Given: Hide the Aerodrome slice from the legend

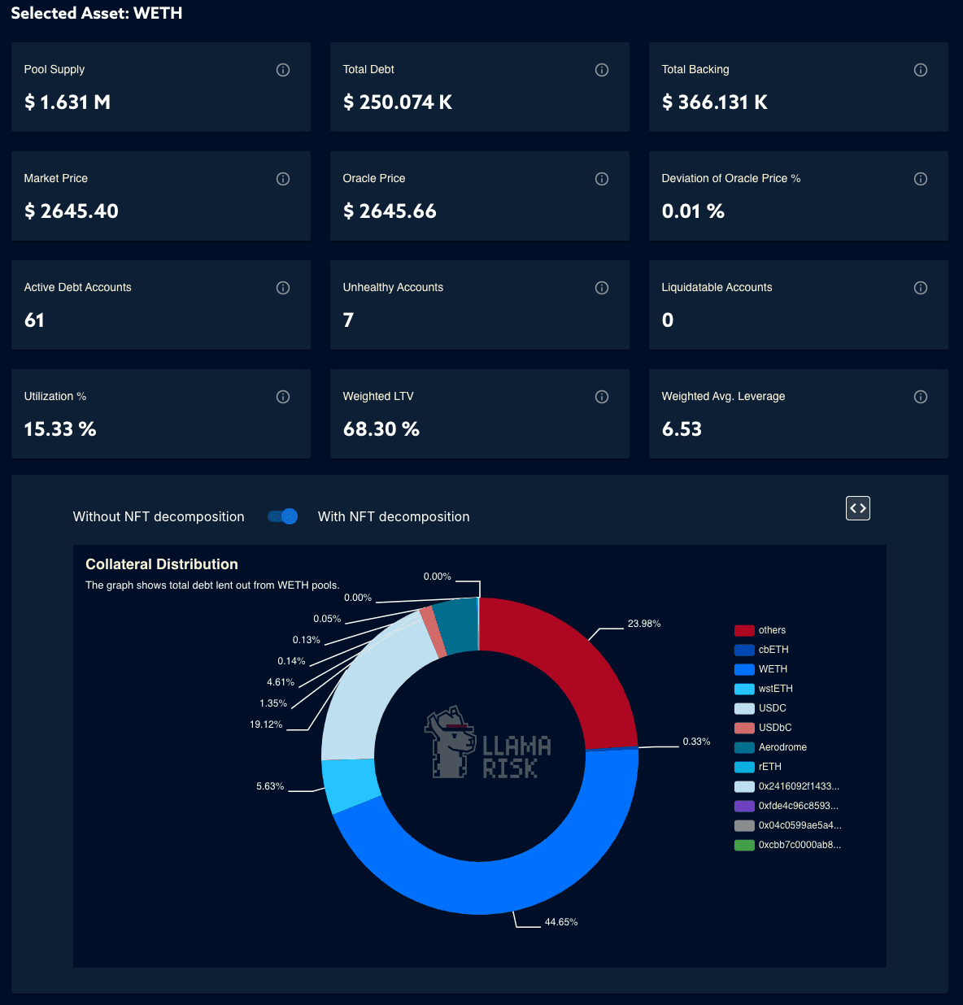Looking at the screenshot, I should pos(782,747).
